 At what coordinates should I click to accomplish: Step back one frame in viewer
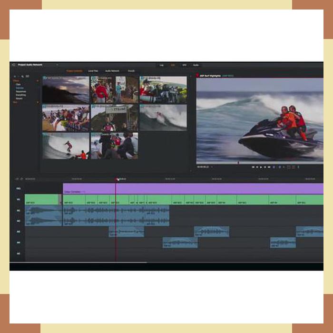(257, 167)
